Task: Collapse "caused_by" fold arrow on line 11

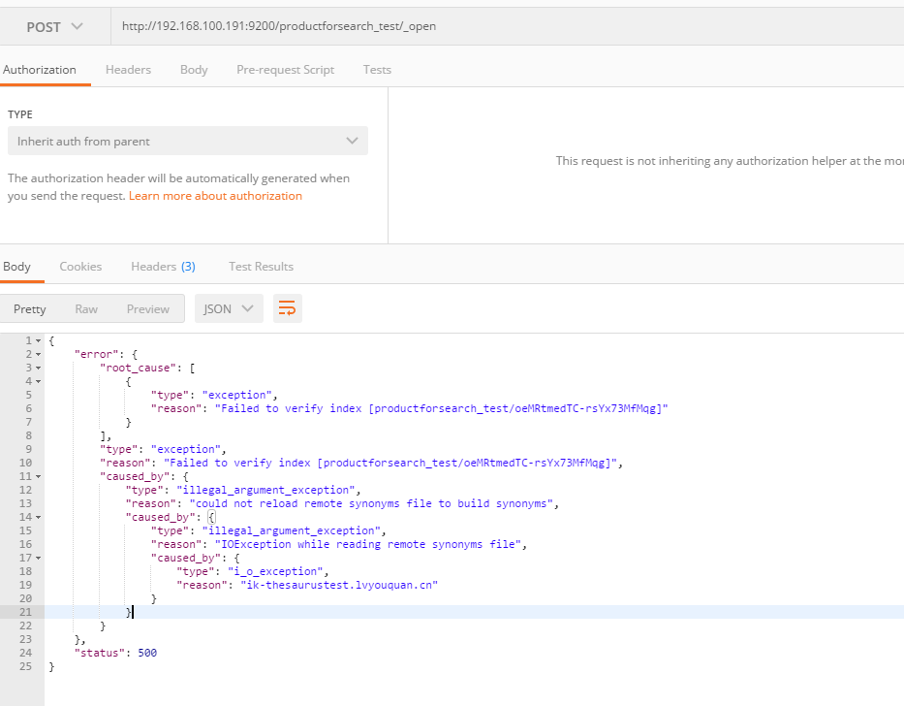Action: click(38, 477)
